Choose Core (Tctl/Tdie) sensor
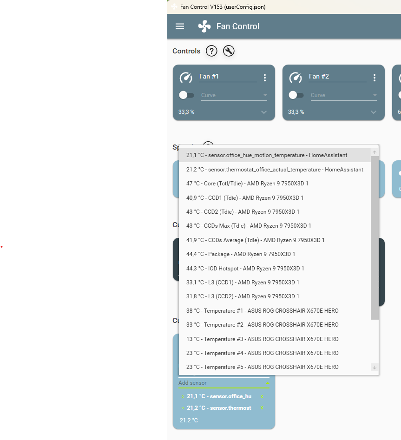The image size is (401, 440). pos(275,184)
